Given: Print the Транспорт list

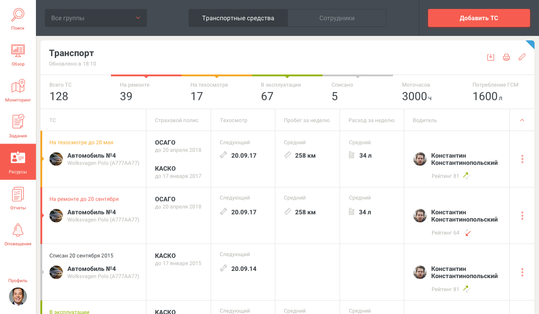Looking at the screenshot, I should click(506, 57).
